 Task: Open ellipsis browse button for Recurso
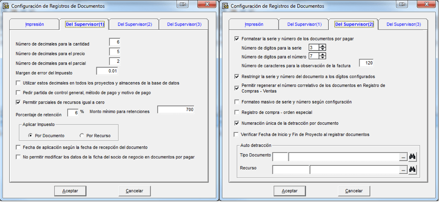pyautogui.click(x=403, y=169)
